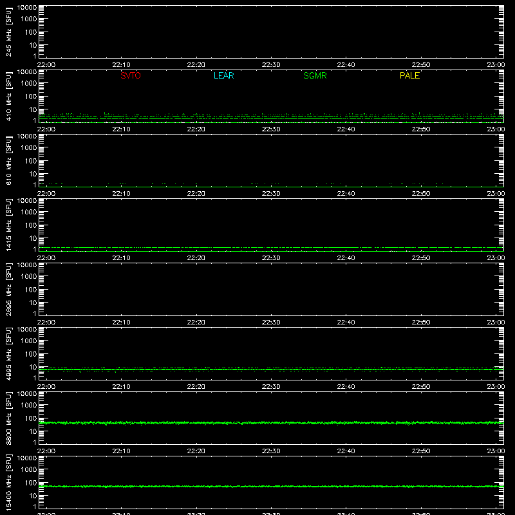Click the green data trace in the 8800 MHz panel

pos(271,423)
